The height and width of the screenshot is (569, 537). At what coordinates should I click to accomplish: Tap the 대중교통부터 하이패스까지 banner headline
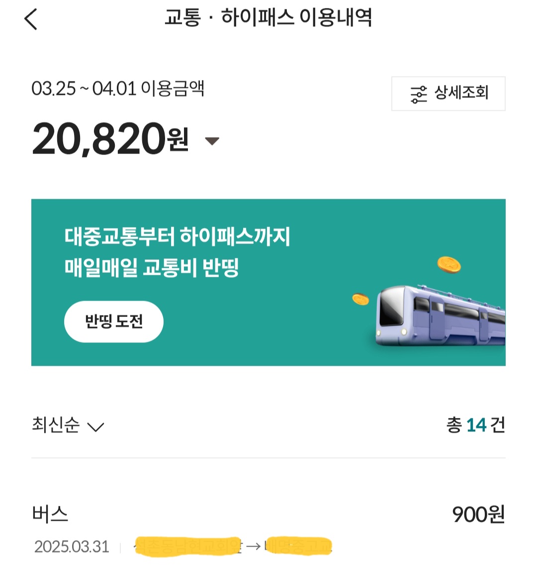click(177, 237)
